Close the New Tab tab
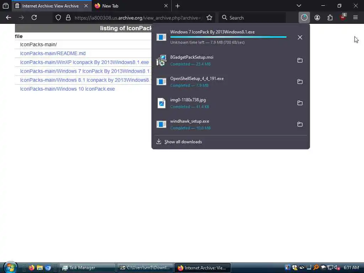 166,6
